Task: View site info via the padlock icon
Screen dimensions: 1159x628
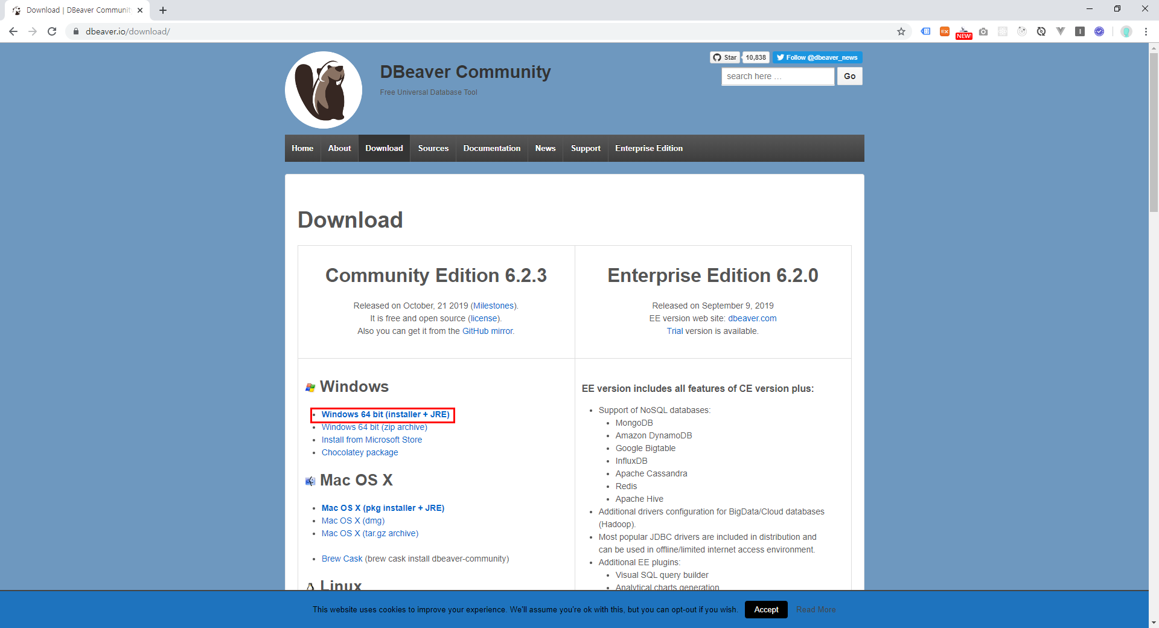Action: pyautogui.click(x=76, y=31)
